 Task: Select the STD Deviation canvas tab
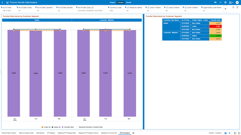(x=125, y=133)
